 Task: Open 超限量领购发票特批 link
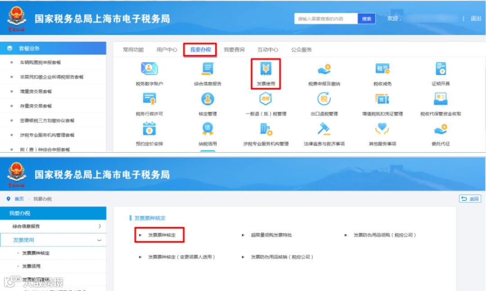tap(271, 235)
